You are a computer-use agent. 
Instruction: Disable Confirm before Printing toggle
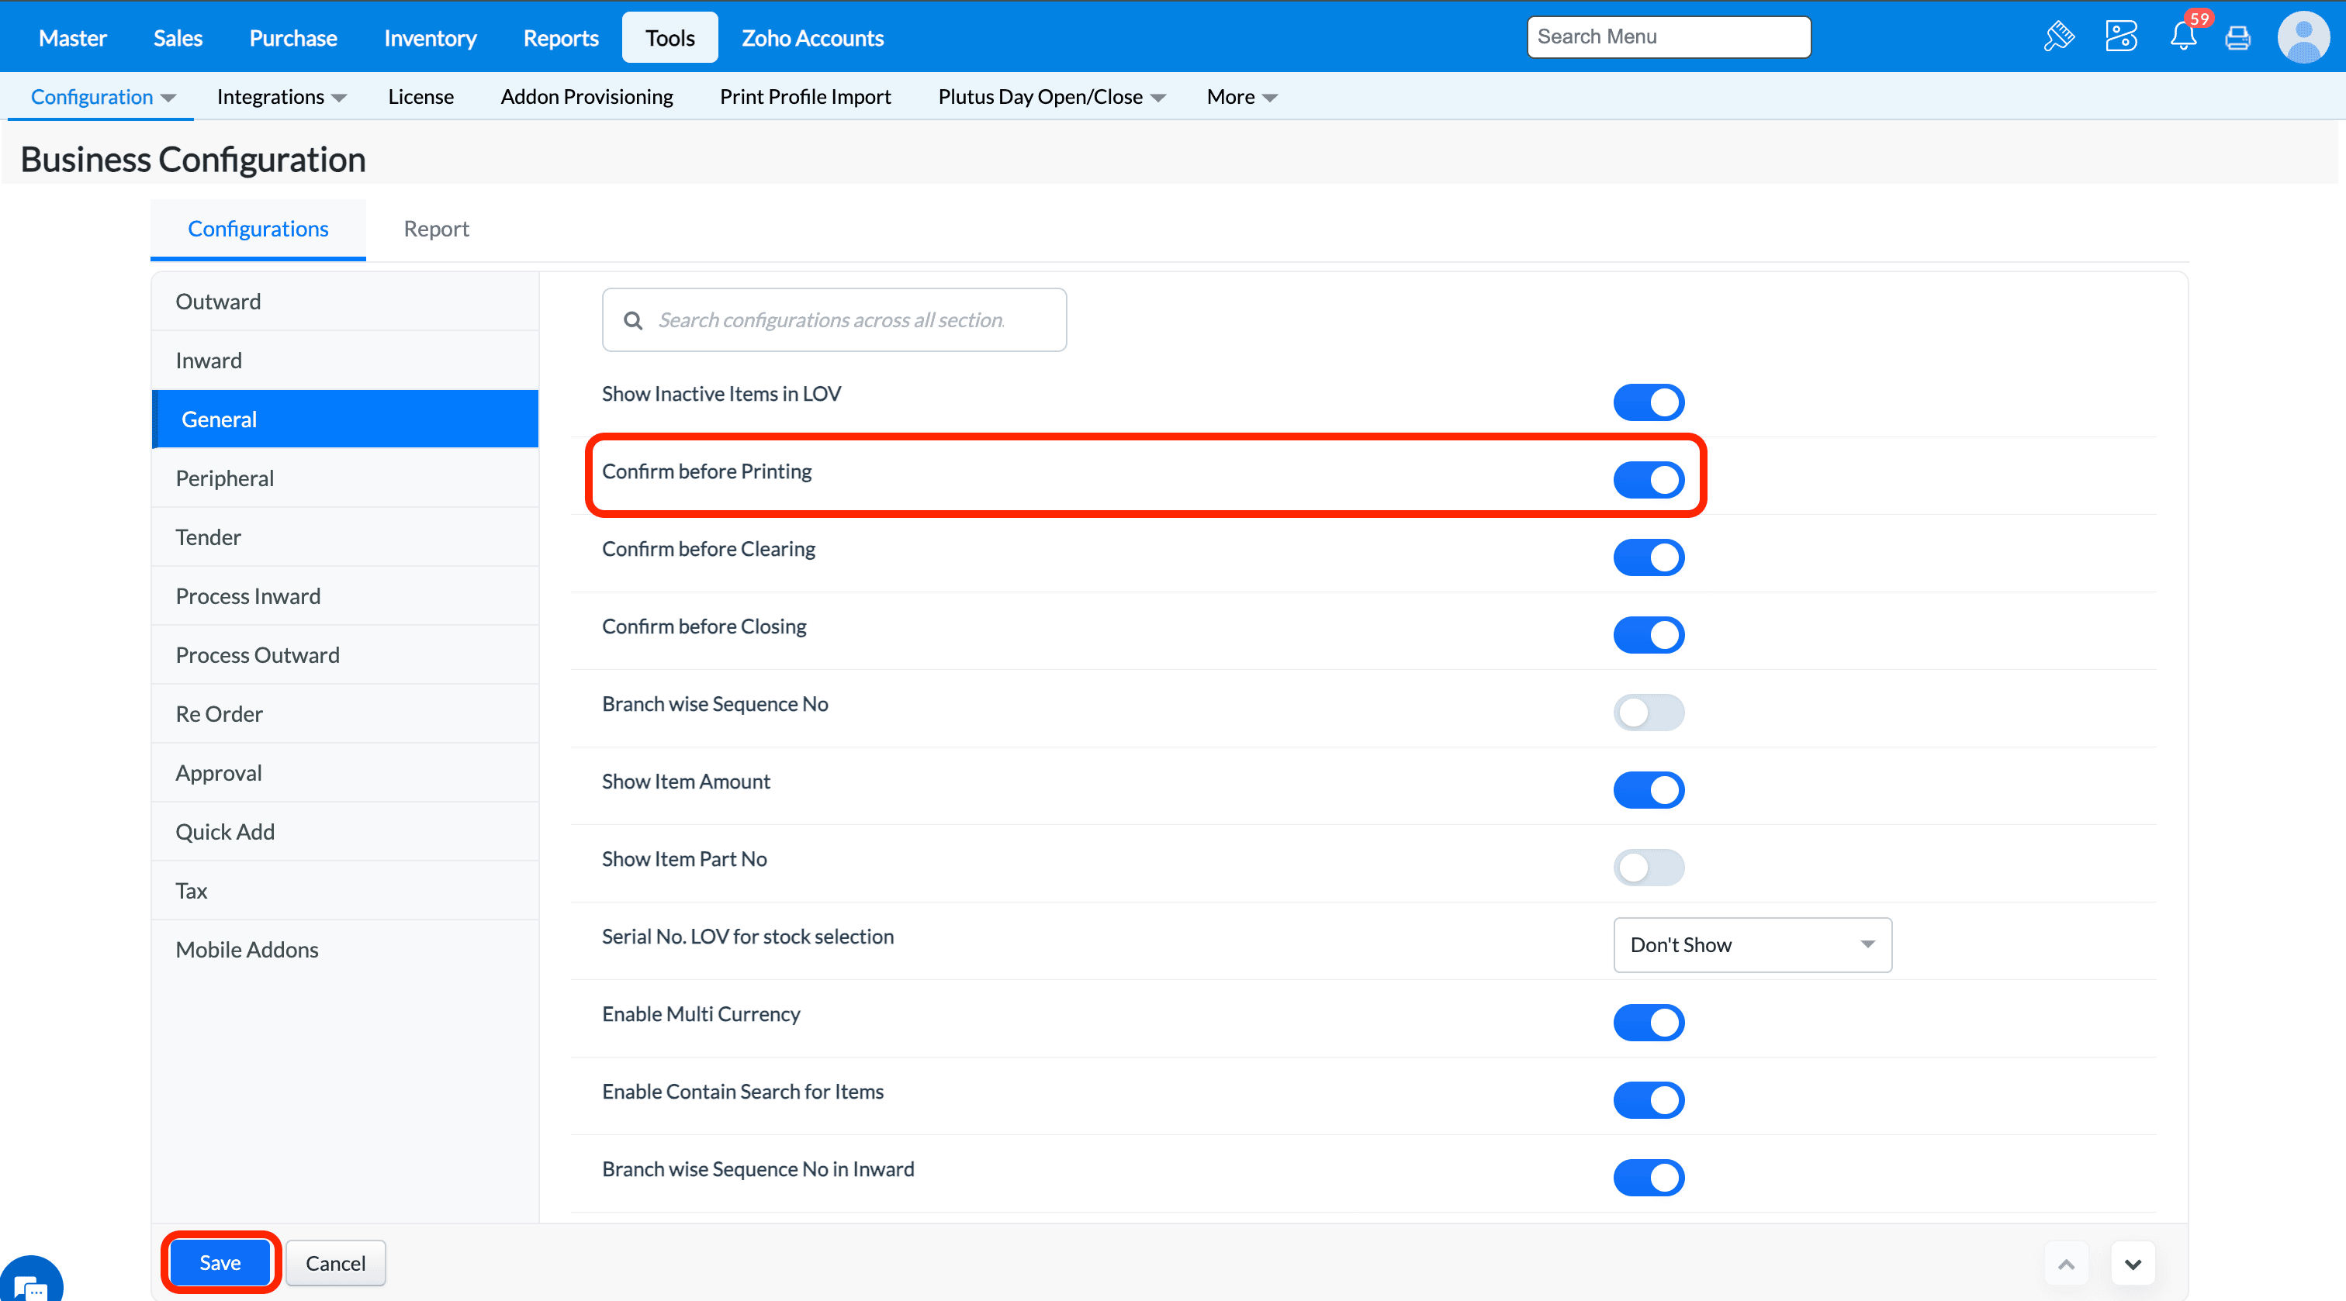click(1649, 479)
